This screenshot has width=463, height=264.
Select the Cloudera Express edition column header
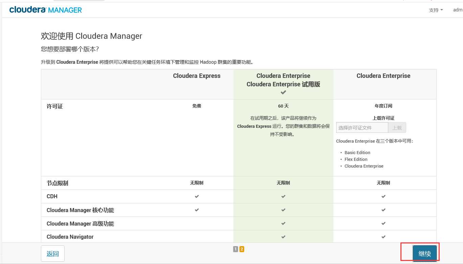pyautogui.click(x=197, y=76)
